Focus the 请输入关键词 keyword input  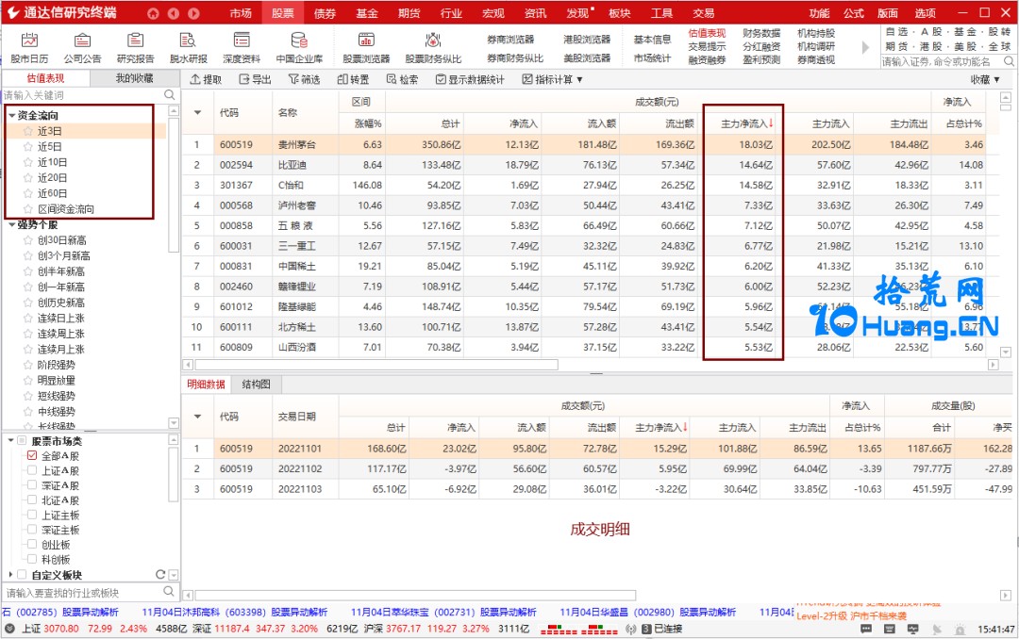[x=82, y=95]
